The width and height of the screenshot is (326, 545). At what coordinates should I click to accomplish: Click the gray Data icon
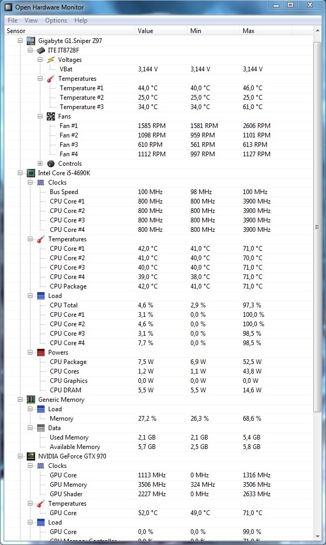tap(41, 428)
